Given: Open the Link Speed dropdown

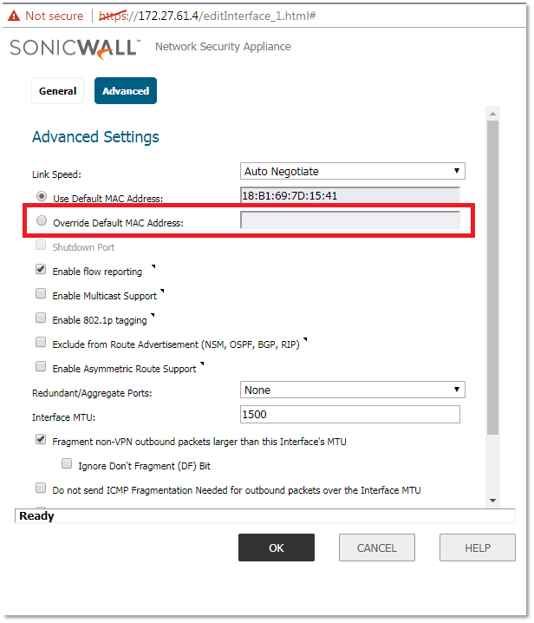Looking at the screenshot, I should [x=352, y=172].
